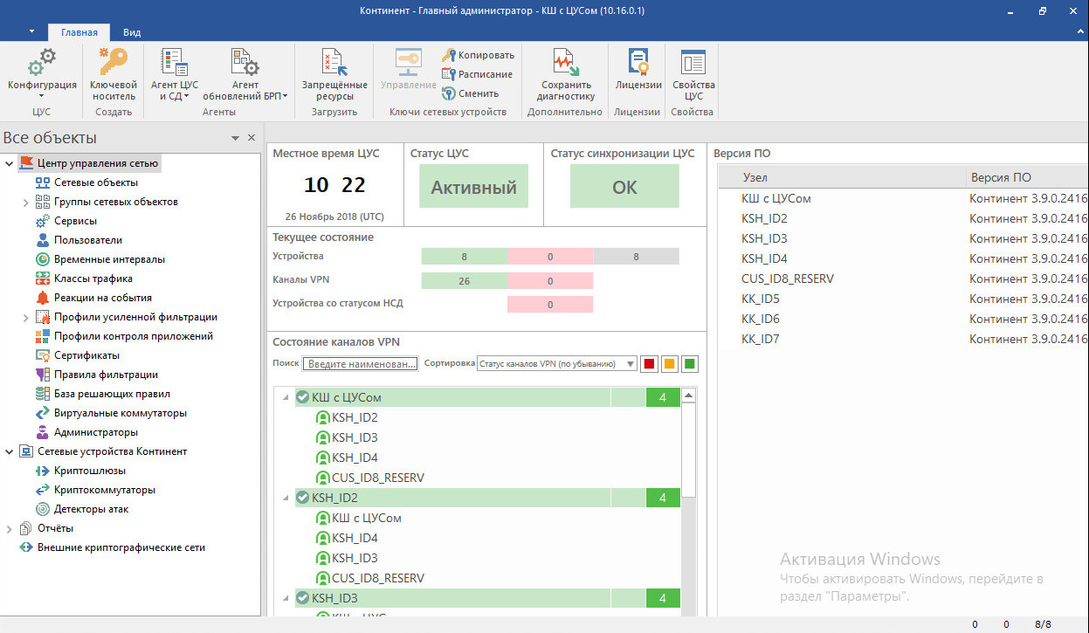Open the quick access dropdown arrow in title bar
The height and width of the screenshot is (633, 1089).
(x=31, y=31)
